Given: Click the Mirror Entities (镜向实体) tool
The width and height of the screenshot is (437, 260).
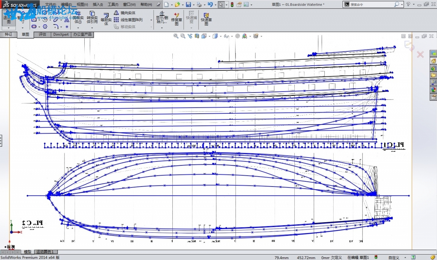Looking at the screenshot, I should pos(125,13).
